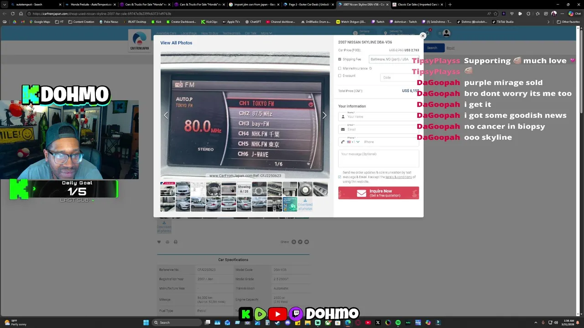Viewport: 584px width, 328px height.
Task: Open the X app in taskbar
Action: 378,323
